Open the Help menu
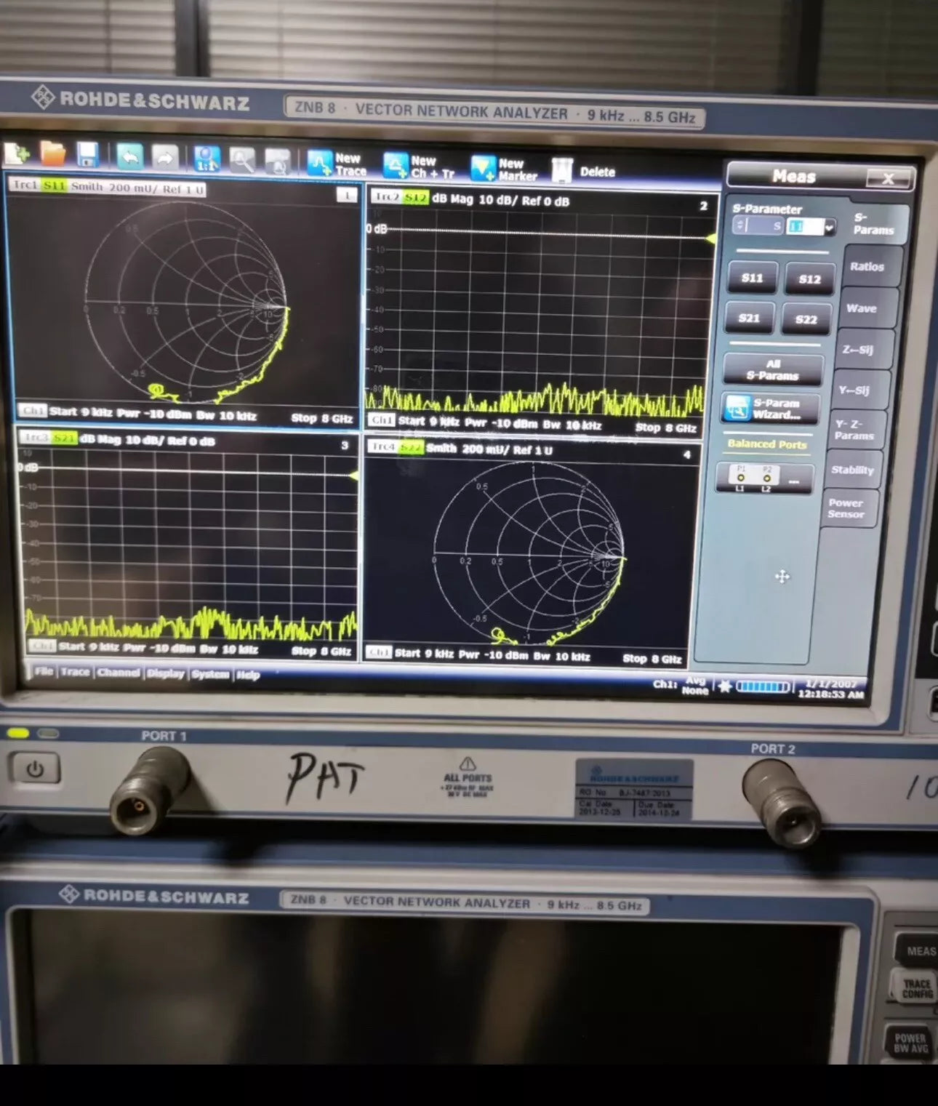Screen dimensions: 938x1106 point(248,675)
